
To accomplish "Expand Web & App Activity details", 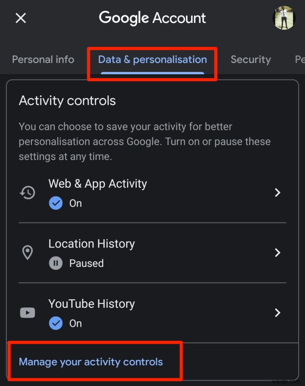I will pyautogui.click(x=278, y=192).
